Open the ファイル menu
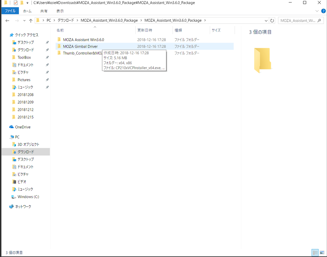This screenshot has width=327, height=257. click(10, 11)
